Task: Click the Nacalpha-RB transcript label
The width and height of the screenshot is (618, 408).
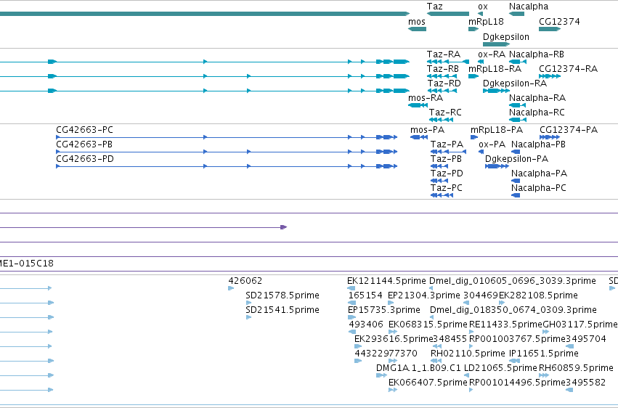Action: (x=537, y=54)
